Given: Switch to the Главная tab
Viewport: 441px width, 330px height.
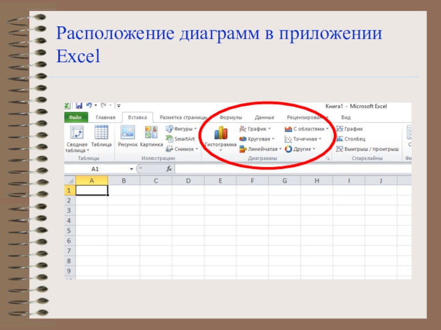Looking at the screenshot, I should click(105, 117).
